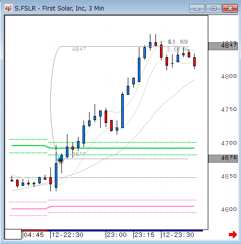Image resolution: width=241 pixels, height=244 pixels.
Task: Click the 4600 price axis label
Action: tap(229, 209)
